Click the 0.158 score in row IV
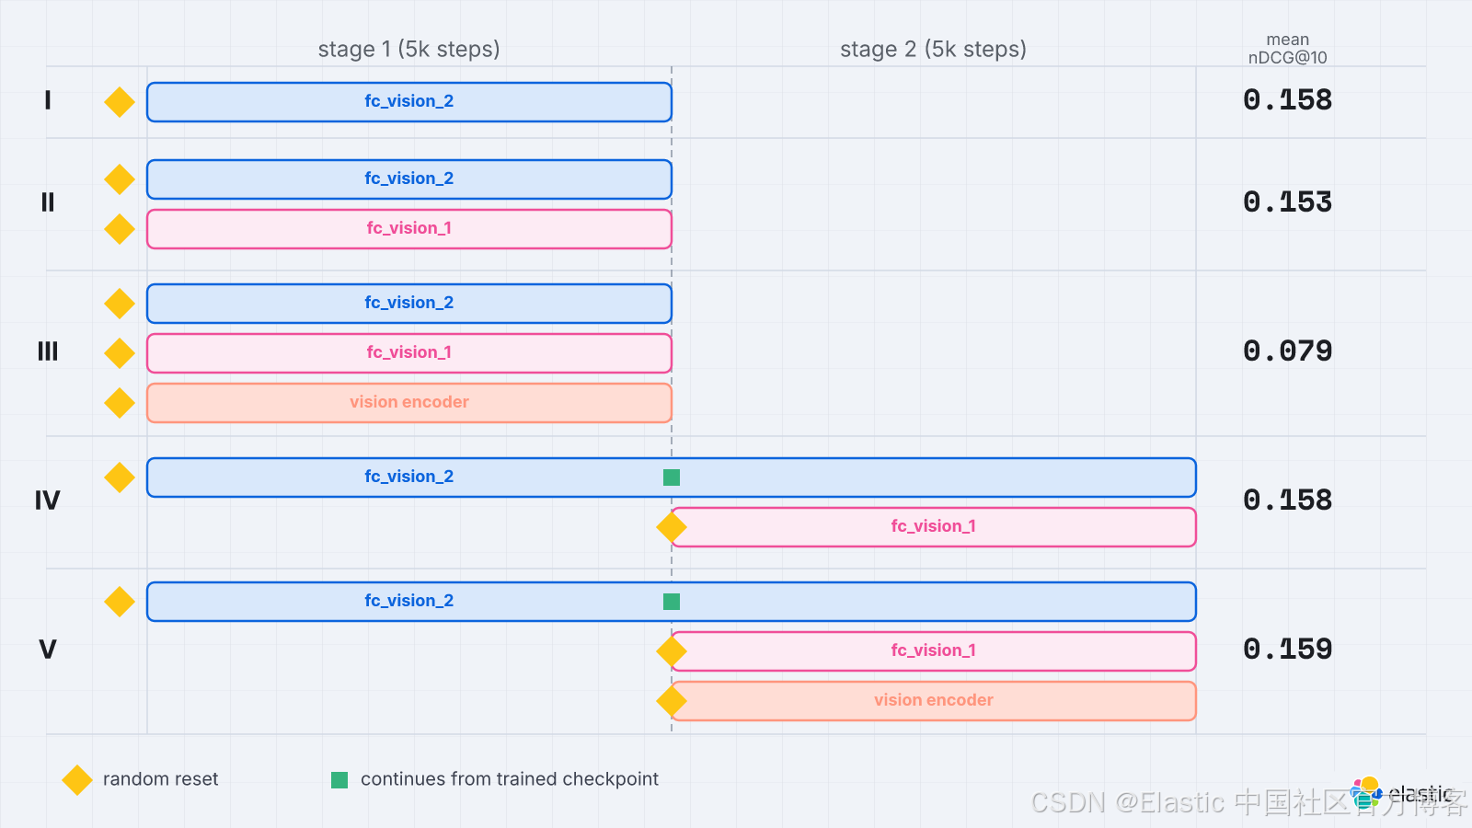The height and width of the screenshot is (828, 1472). click(1288, 500)
